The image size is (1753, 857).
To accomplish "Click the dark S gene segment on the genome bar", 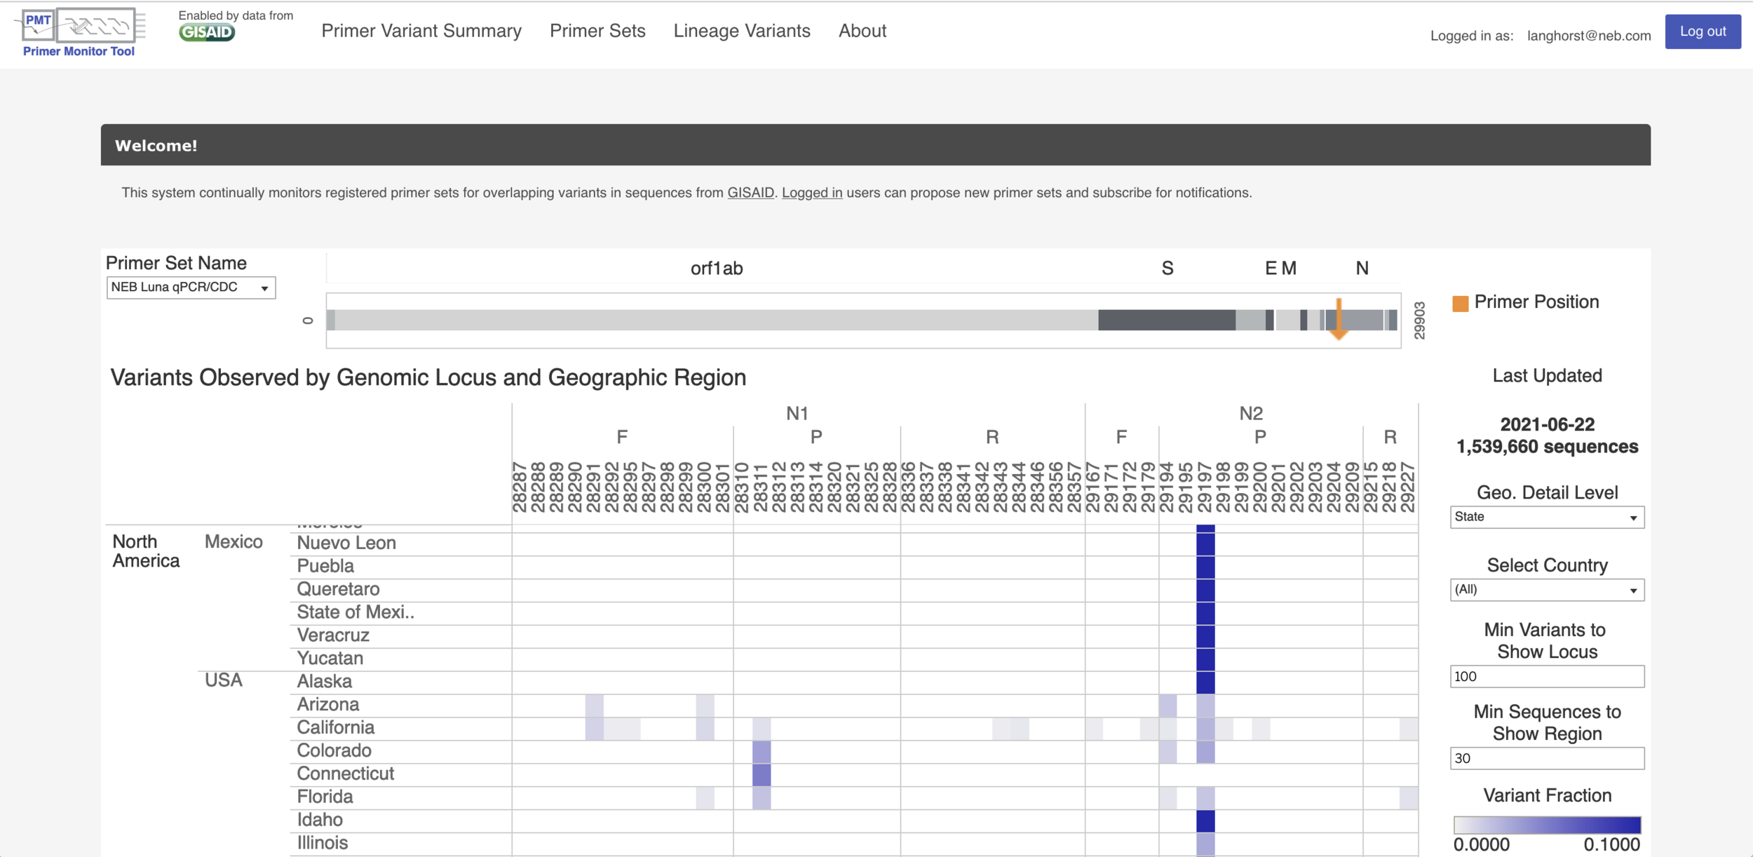I will click(x=1166, y=320).
